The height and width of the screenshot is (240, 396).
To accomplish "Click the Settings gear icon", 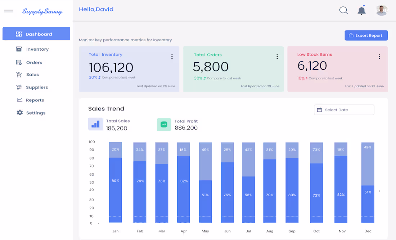I will tap(19, 112).
